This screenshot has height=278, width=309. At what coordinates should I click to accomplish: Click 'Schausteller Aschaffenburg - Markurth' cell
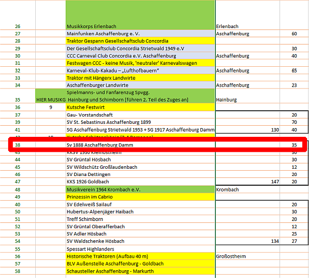pos(140,271)
